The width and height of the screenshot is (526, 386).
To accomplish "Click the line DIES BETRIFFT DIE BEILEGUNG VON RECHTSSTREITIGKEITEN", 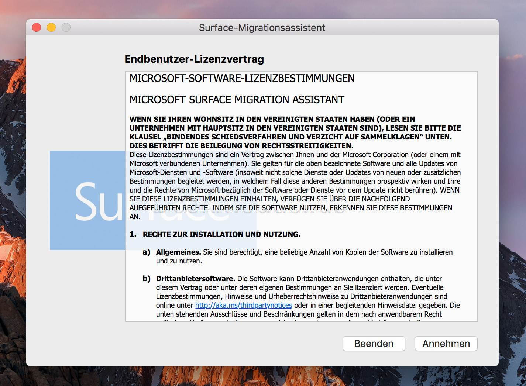I will [241, 146].
